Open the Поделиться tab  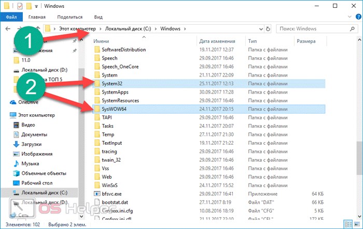(x=69, y=17)
